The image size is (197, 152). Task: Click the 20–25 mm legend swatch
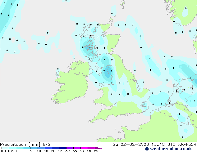click(56, 148)
